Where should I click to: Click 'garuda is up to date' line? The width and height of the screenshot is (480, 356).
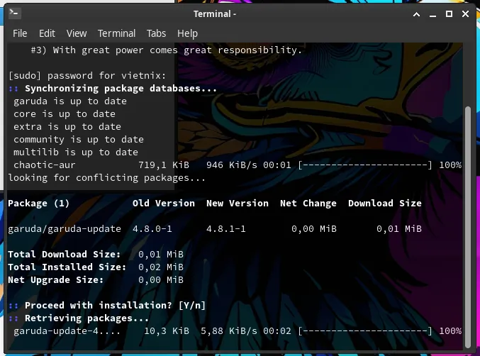[70, 101]
